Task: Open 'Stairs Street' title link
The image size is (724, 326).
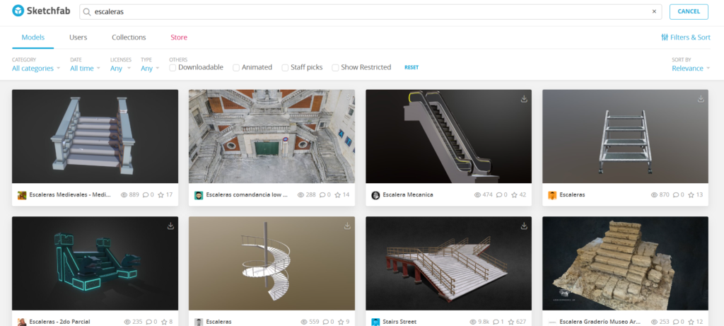Action: pos(399,322)
